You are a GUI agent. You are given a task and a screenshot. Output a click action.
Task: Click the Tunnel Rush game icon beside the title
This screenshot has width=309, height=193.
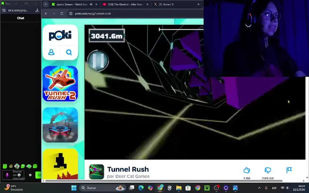(96, 172)
